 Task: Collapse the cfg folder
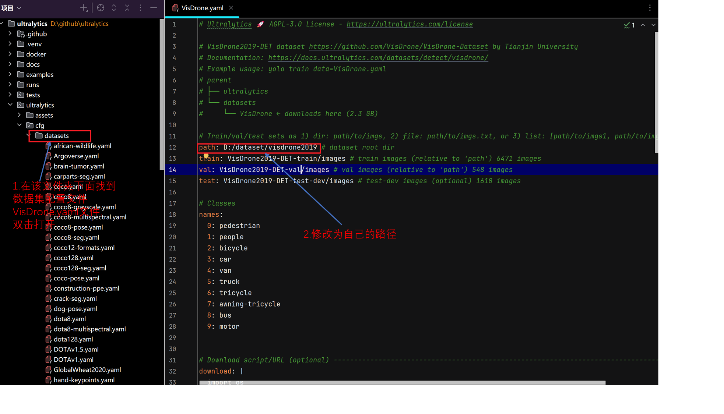[x=19, y=125]
